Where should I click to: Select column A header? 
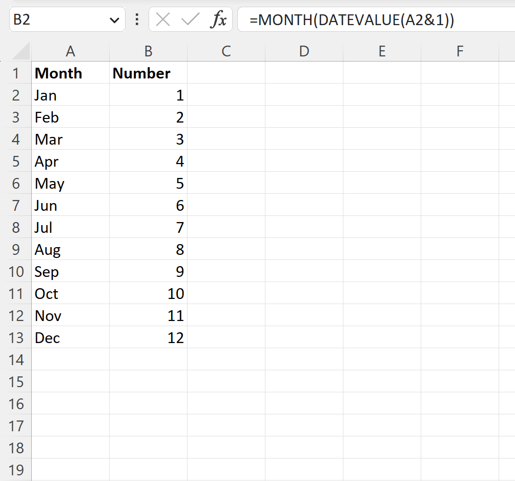point(70,51)
